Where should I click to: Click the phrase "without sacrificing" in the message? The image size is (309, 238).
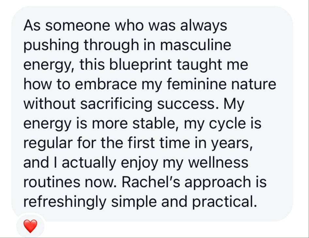click(88, 104)
